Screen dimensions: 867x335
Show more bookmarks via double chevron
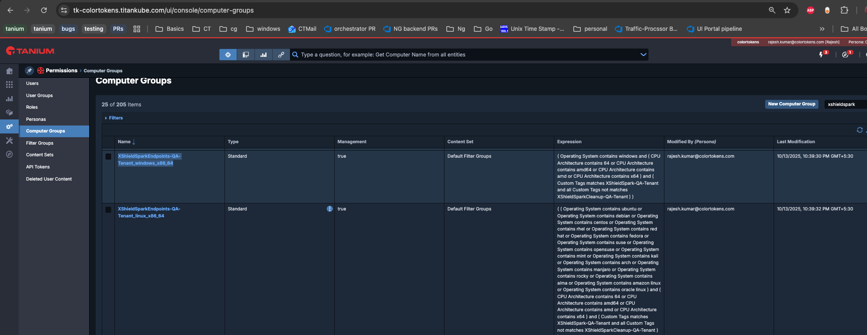pos(822,29)
